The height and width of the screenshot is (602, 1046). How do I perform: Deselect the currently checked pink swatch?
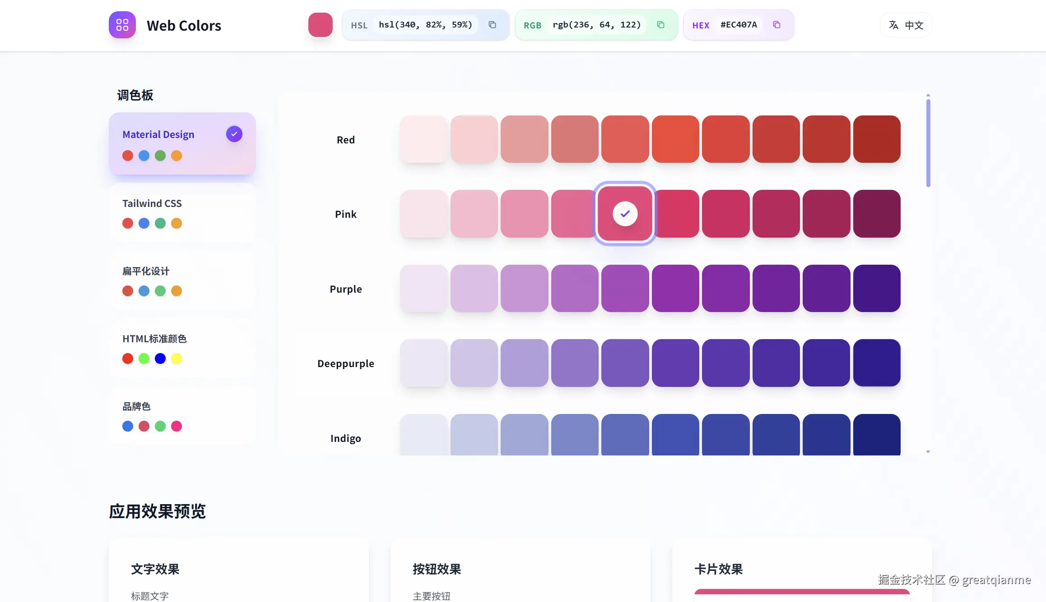click(x=624, y=214)
